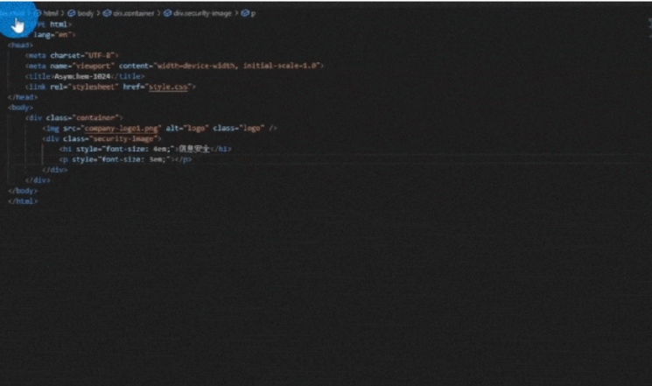Click the Asym.hem-1024 title text
This screenshot has width=652, height=386.
pos(88,76)
